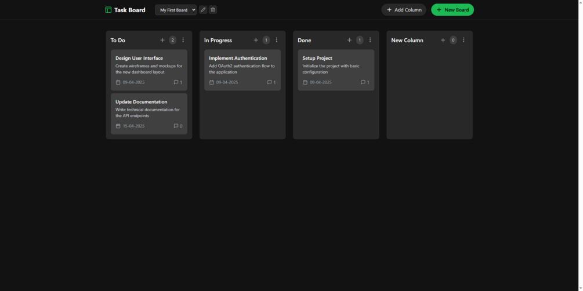Open the Update Documentation card
This screenshot has width=583, height=291.
coord(149,114)
